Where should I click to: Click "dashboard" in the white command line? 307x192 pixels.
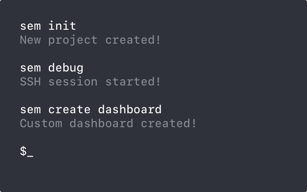click(x=130, y=109)
